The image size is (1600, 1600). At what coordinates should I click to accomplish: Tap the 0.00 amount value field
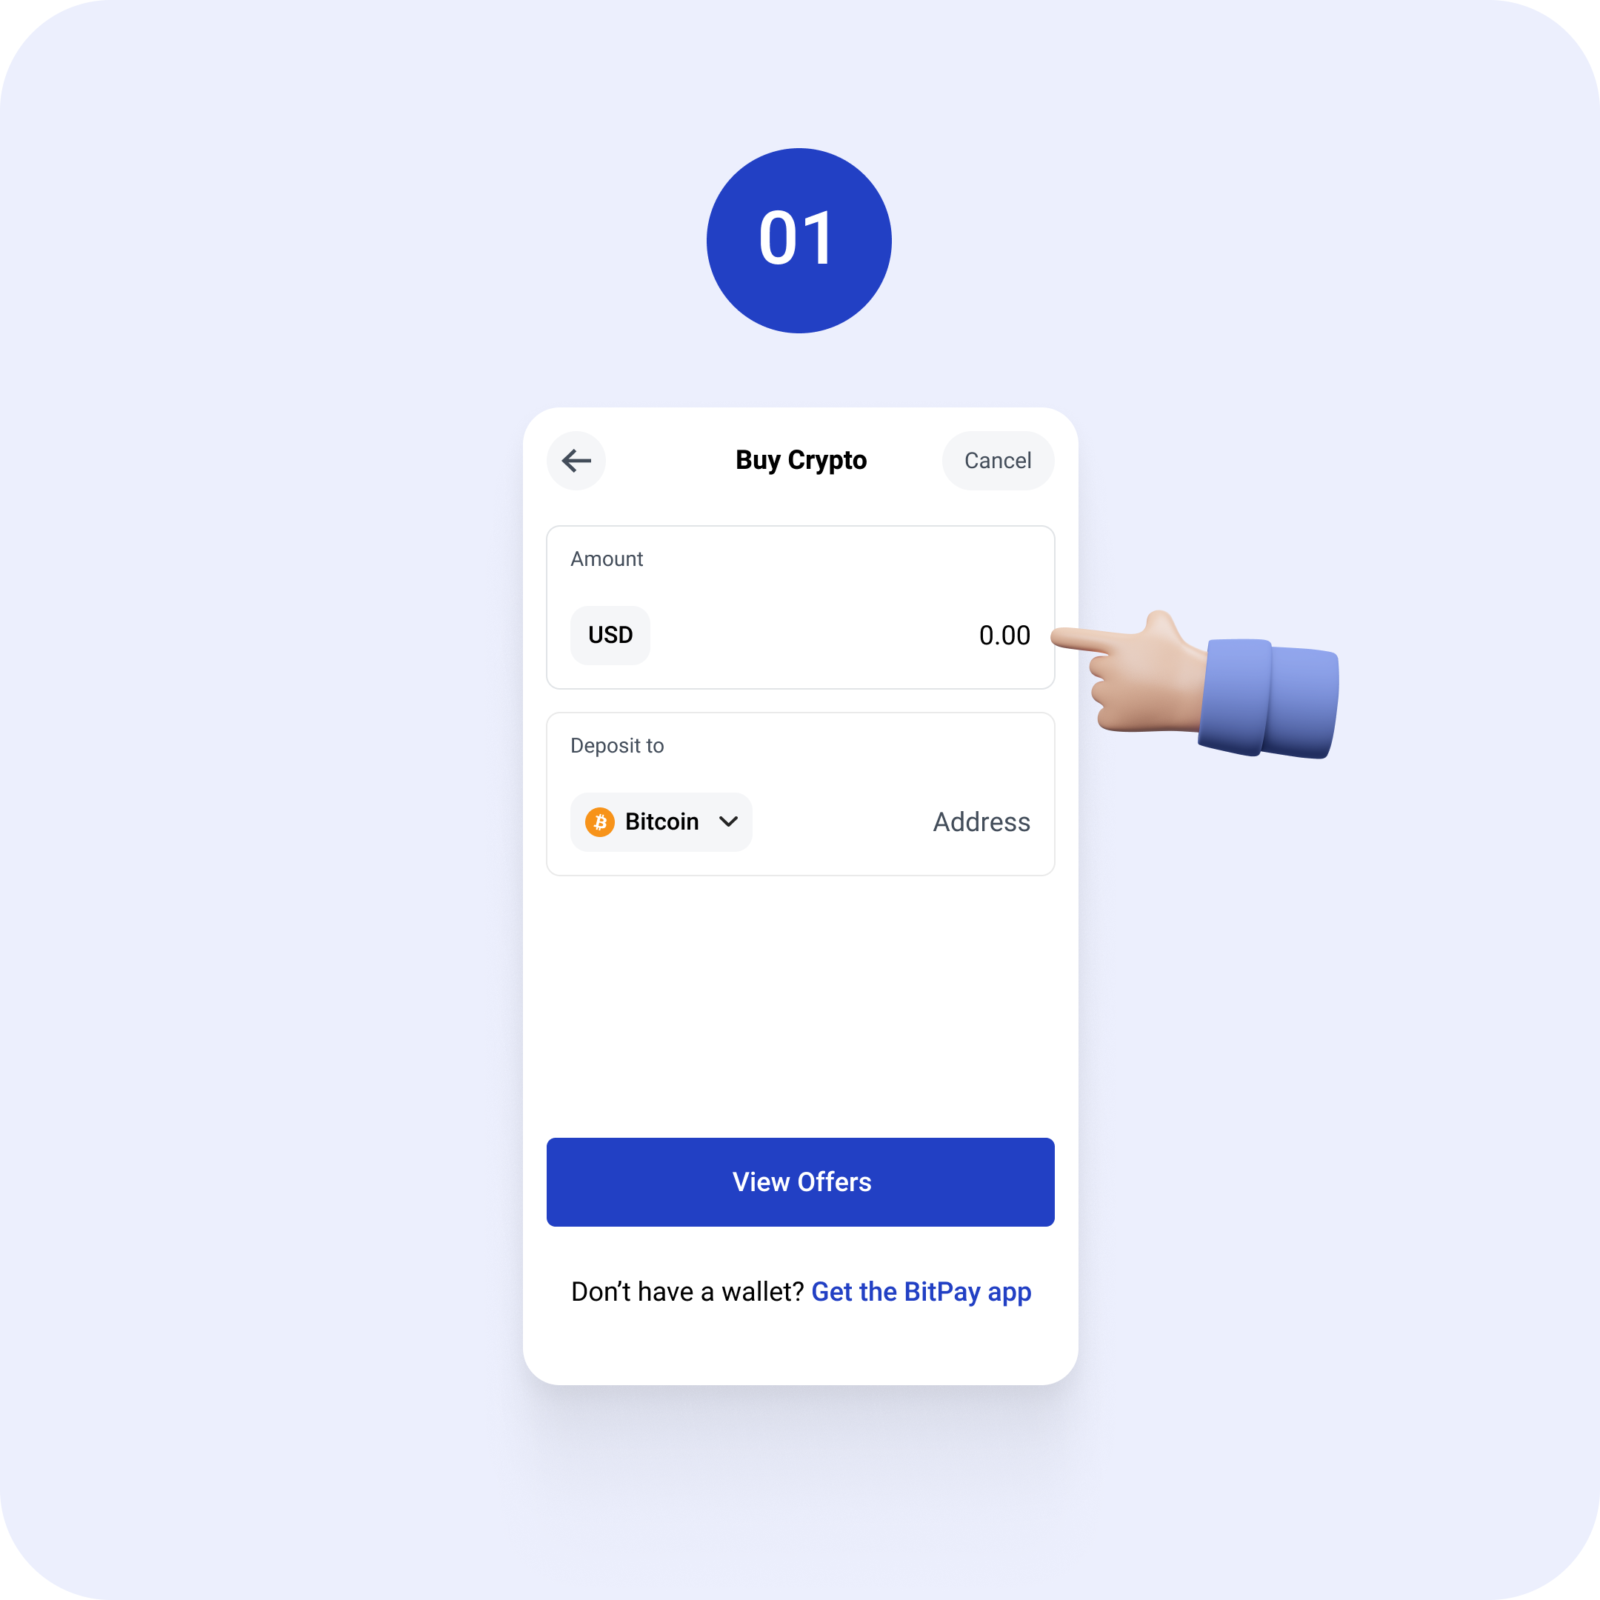coord(1005,634)
